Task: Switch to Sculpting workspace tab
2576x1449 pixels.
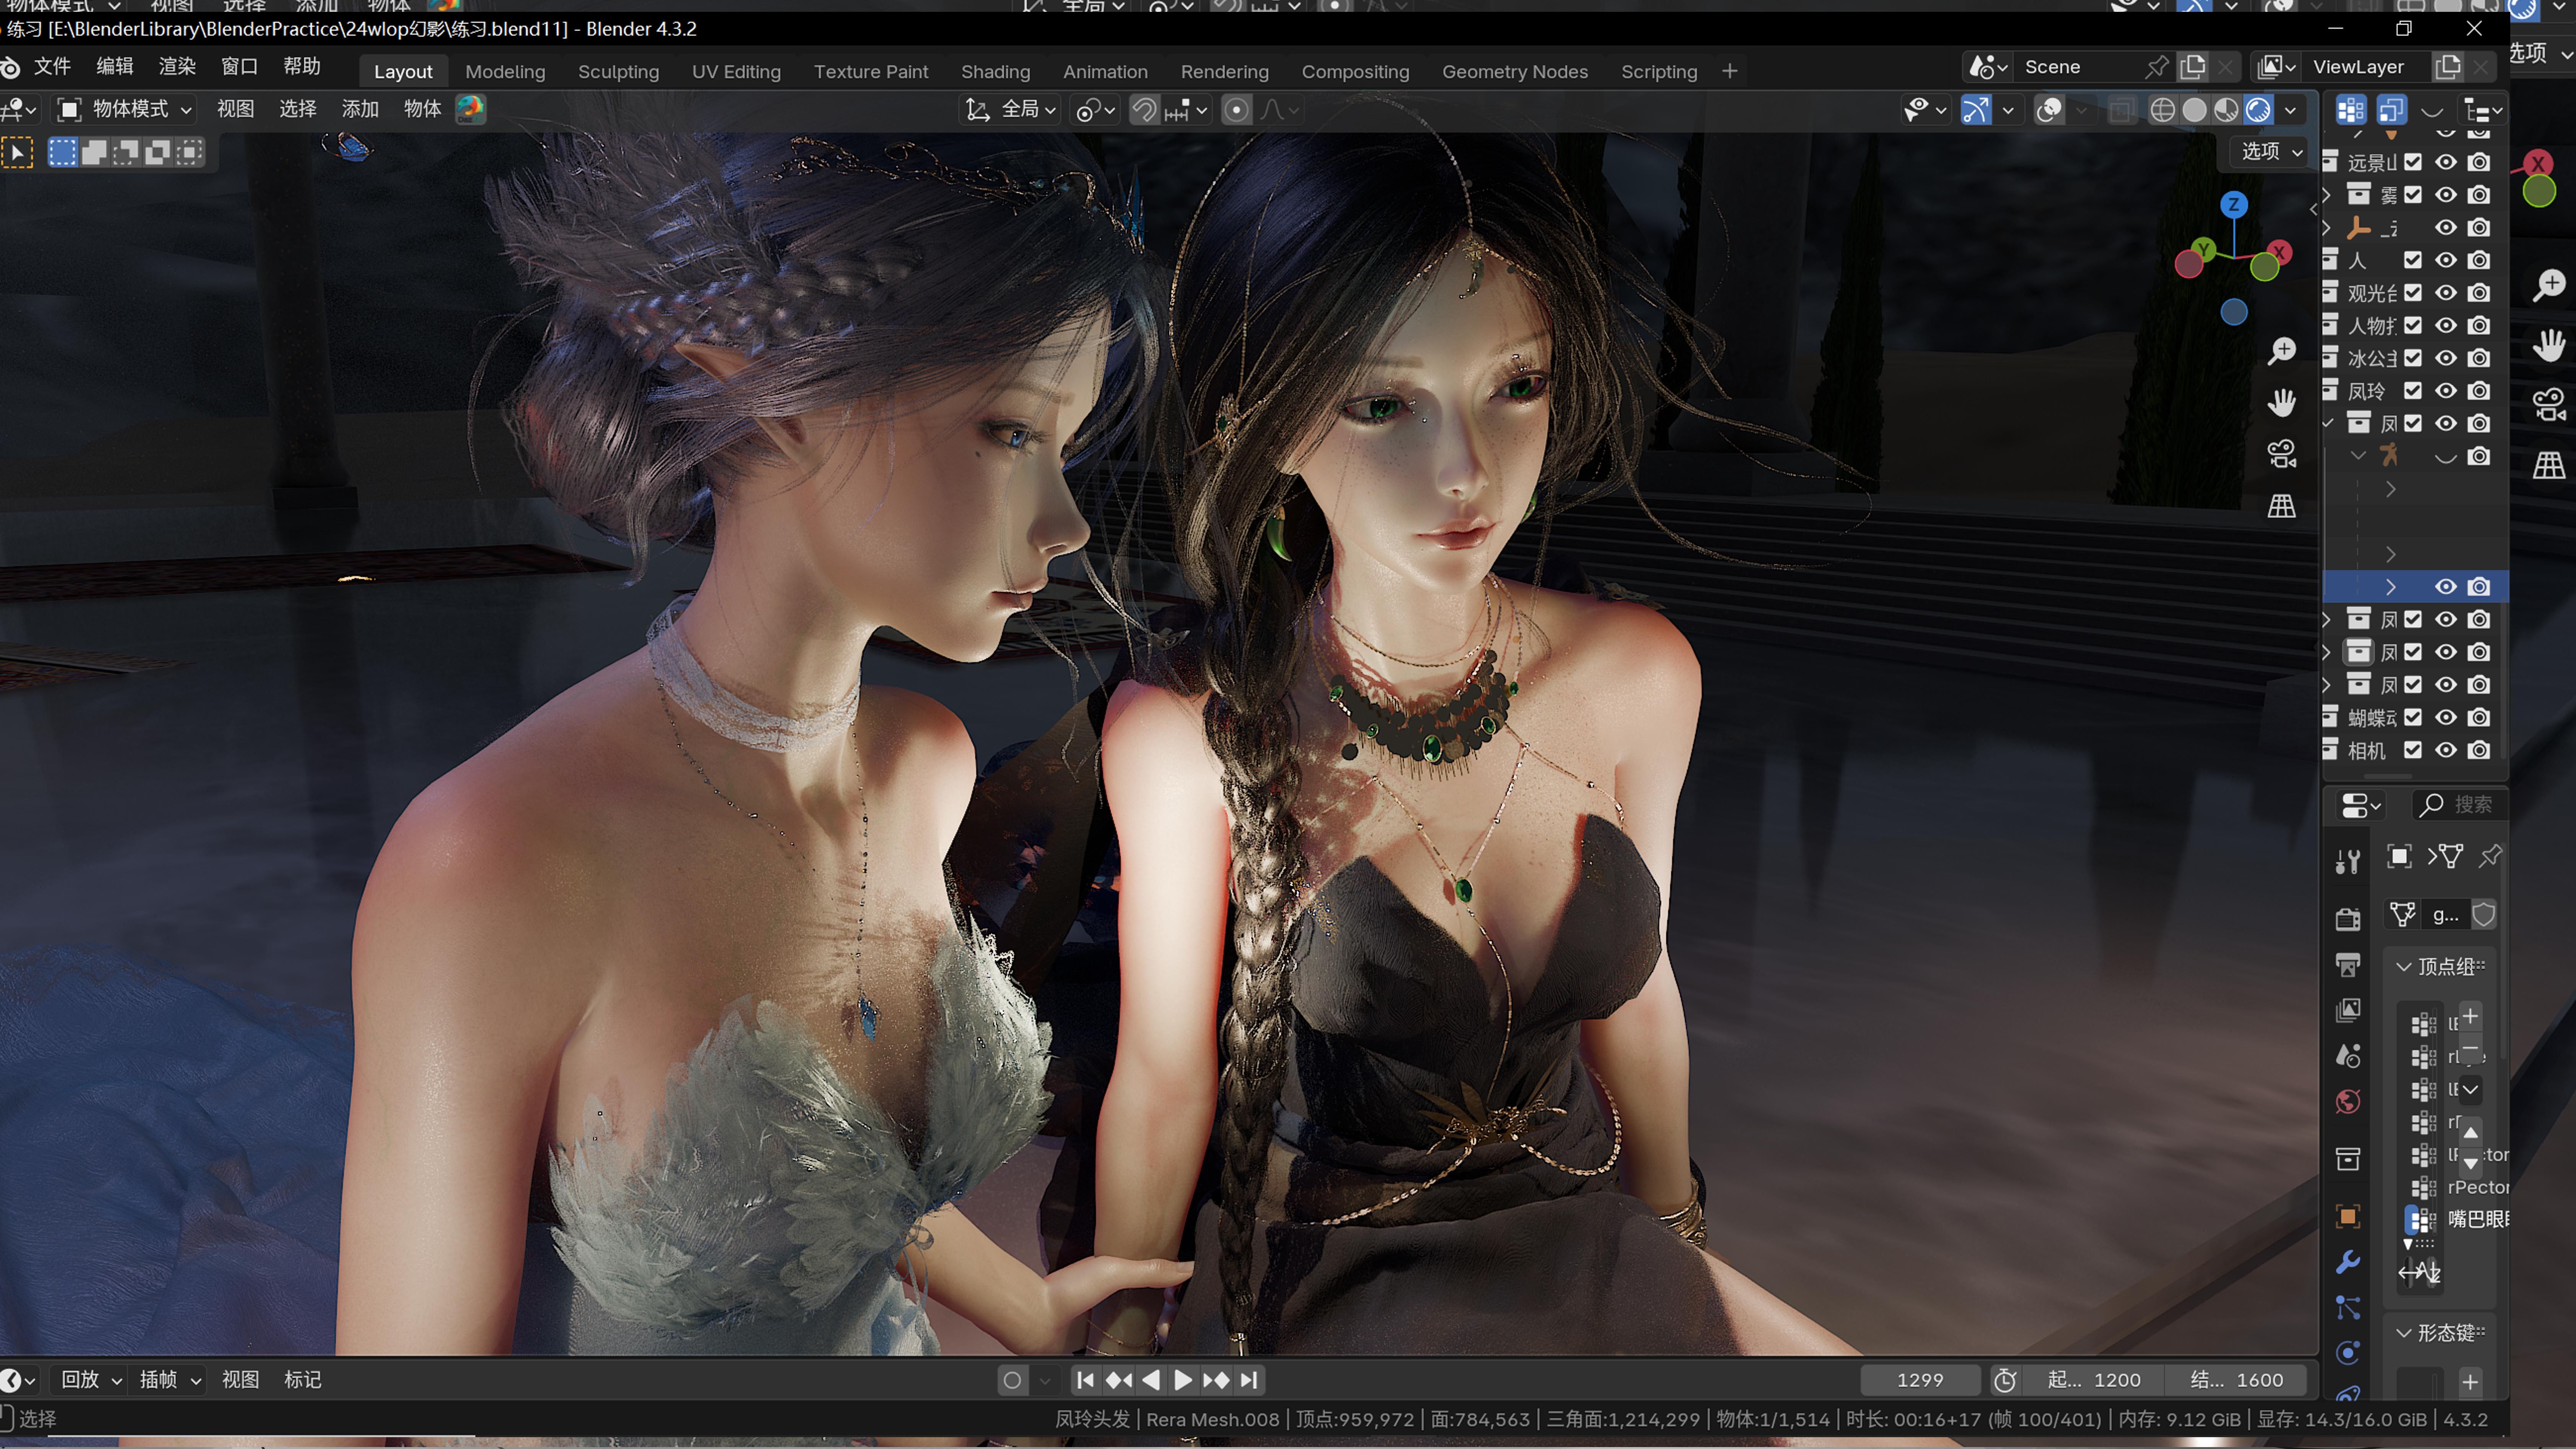Action: (618, 72)
